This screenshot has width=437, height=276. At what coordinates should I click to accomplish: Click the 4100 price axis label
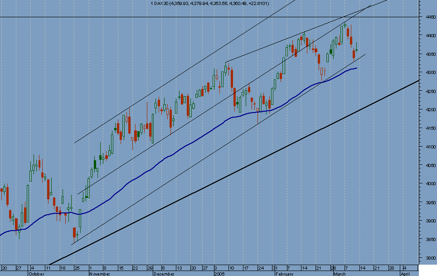(431, 147)
